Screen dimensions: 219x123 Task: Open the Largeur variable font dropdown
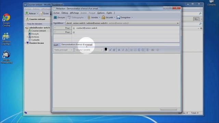click(x=89, y=50)
